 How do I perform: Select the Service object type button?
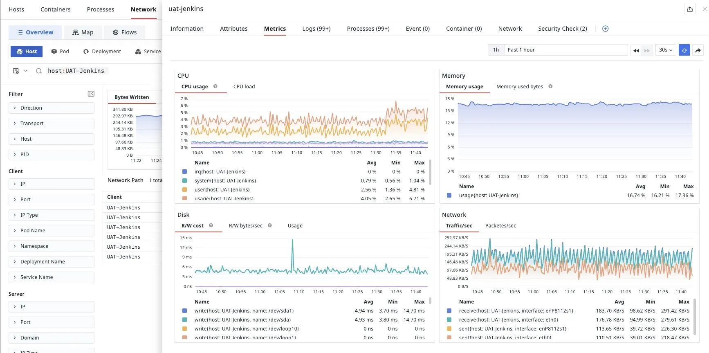click(x=148, y=52)
